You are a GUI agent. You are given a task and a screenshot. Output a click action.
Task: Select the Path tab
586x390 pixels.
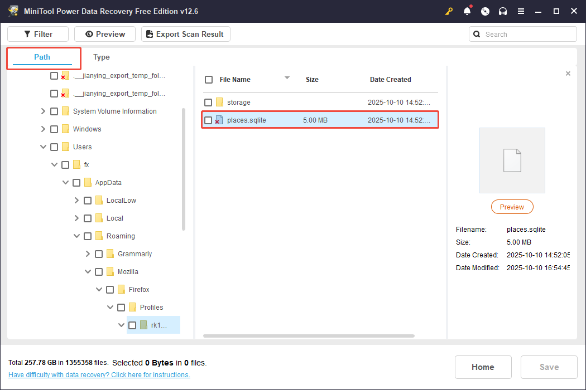(42, 57)
